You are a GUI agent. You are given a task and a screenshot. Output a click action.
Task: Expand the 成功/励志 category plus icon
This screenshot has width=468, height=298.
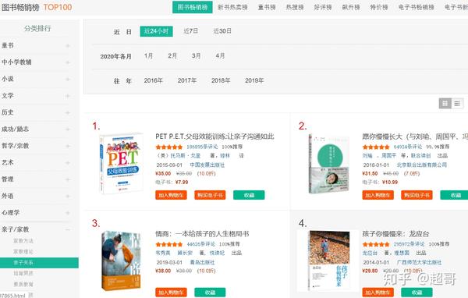[x=68, y=129]
